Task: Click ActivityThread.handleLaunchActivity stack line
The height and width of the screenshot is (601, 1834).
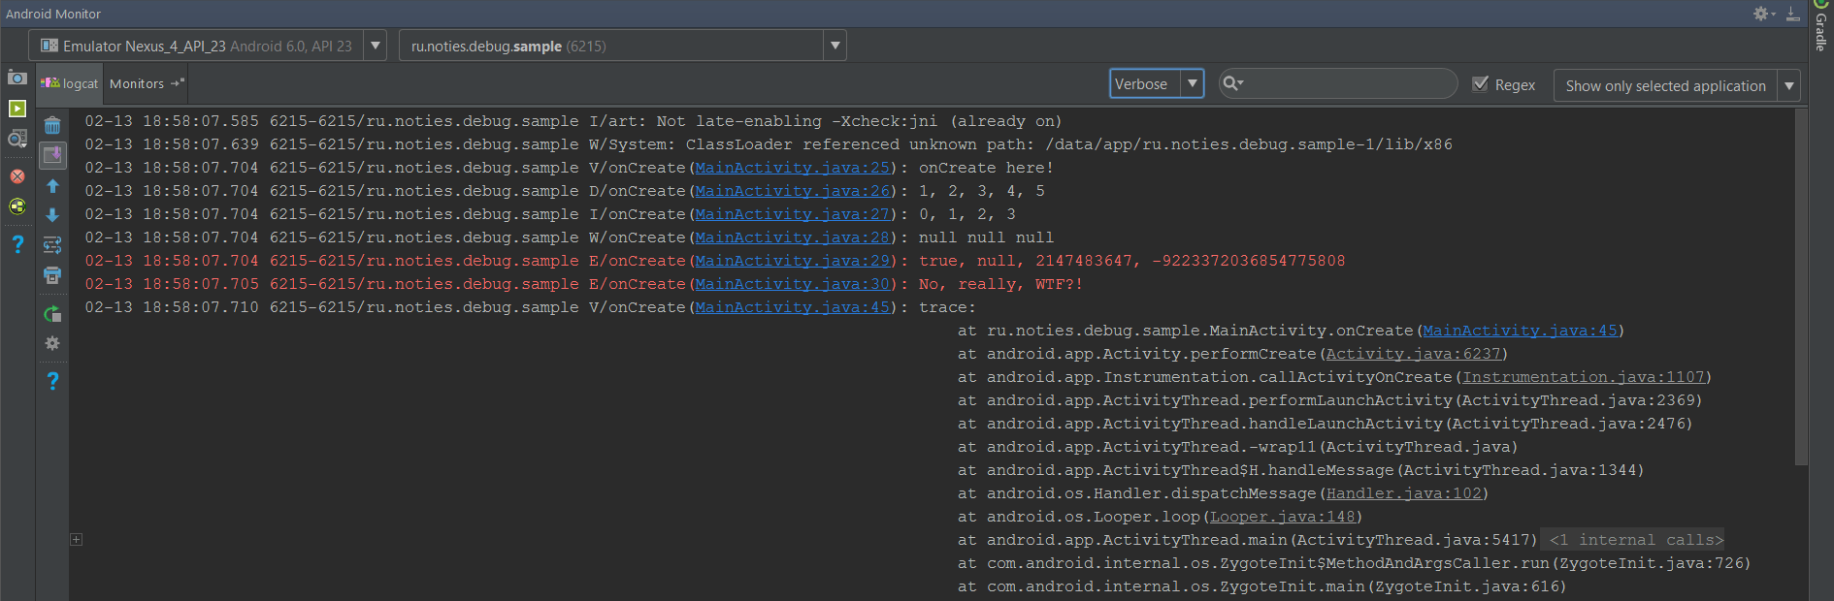Action: 1325,424
